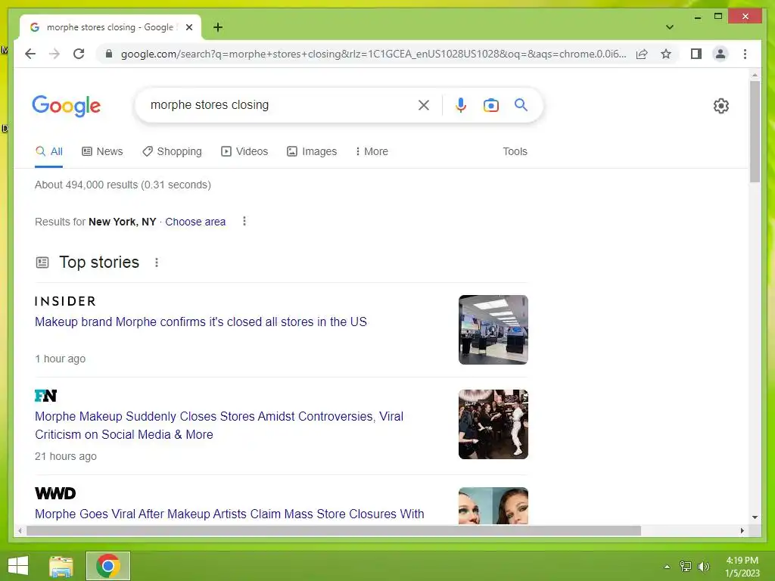Click the Top stories newspaper icon
Image resolution: width=775 pixels, height=581 pixels.
point(42,263)
